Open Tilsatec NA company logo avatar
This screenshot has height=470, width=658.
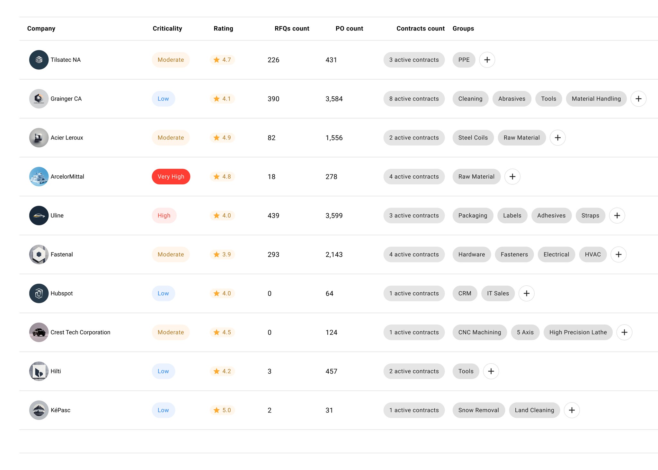[x=39, y=60]
